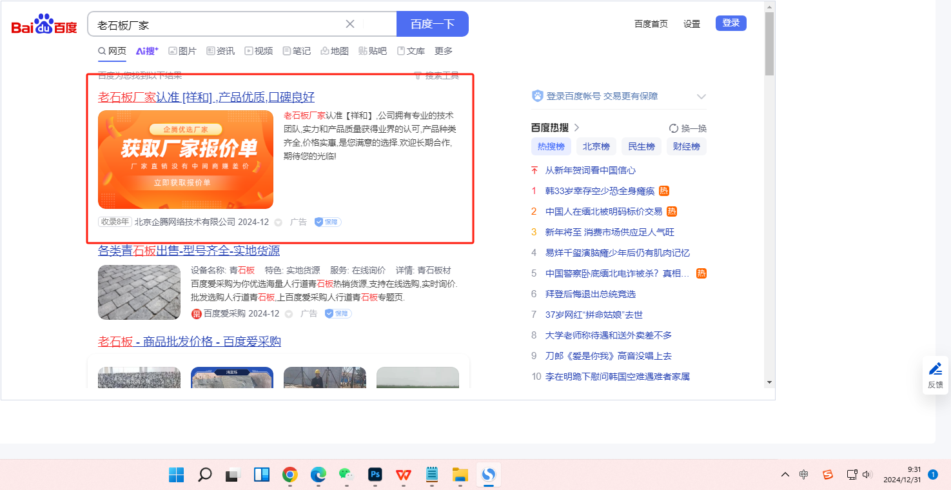
Task: Clear the search box with the X icon
Action: (x=350, y=24)
